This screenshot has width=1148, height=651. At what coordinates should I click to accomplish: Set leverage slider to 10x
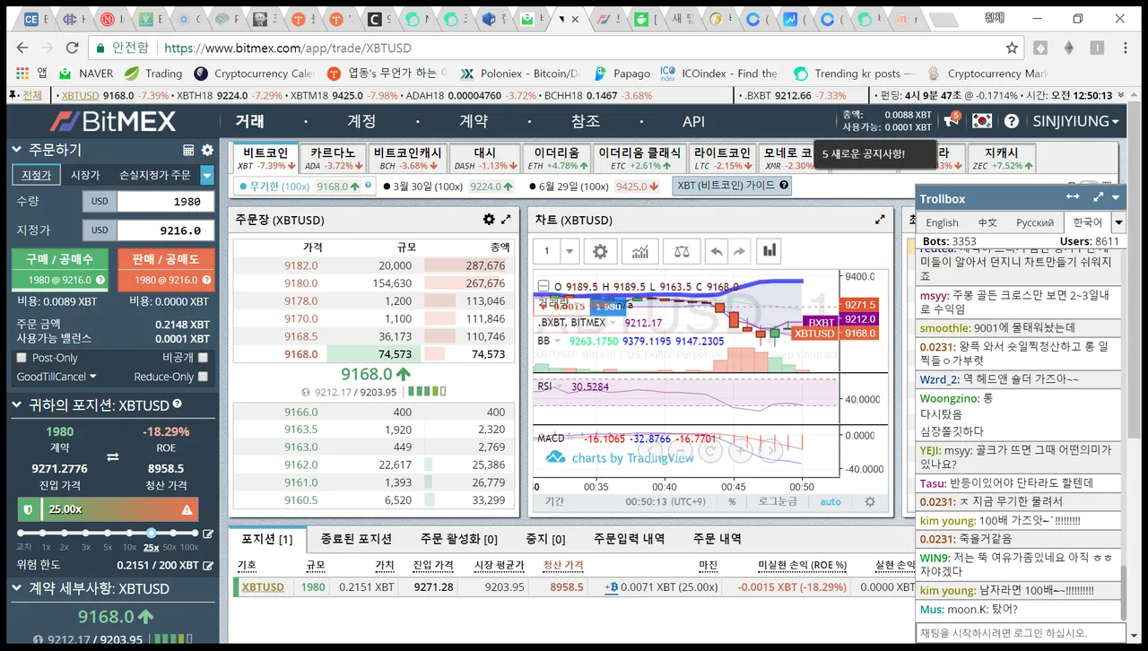(x=130, y=534)
